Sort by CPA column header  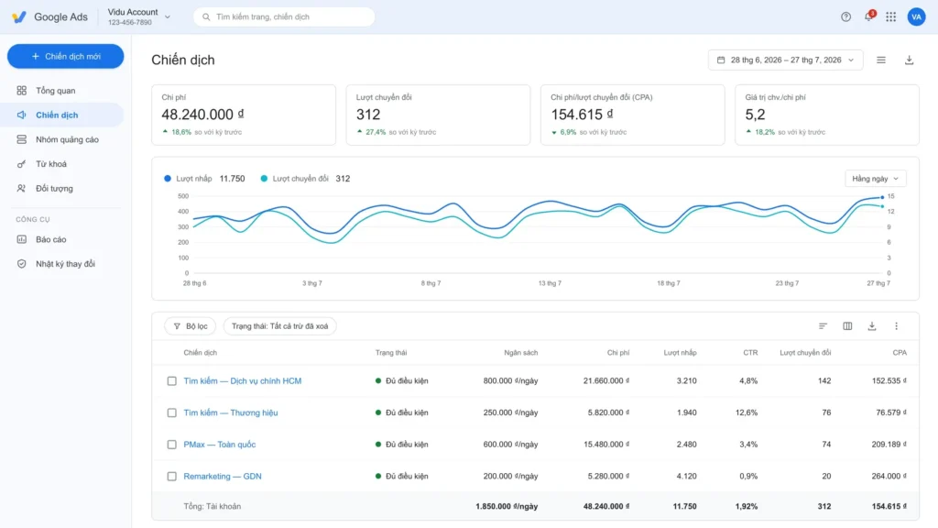tap(900, 353)
